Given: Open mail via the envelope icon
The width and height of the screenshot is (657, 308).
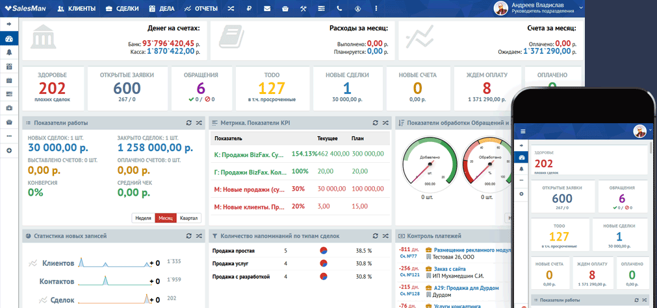Looking at the screenshot, I should pyautogui.click(x=267, y=9).
